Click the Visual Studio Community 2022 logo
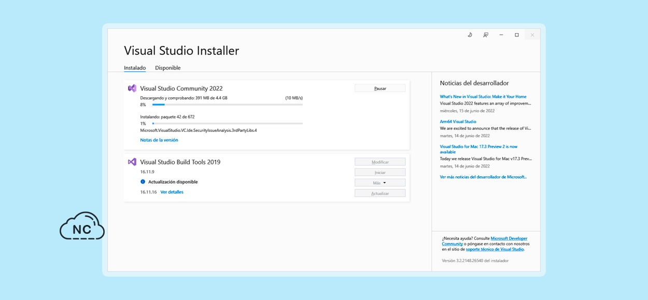Viewport: 648px width, 300px height. point(132,88)
